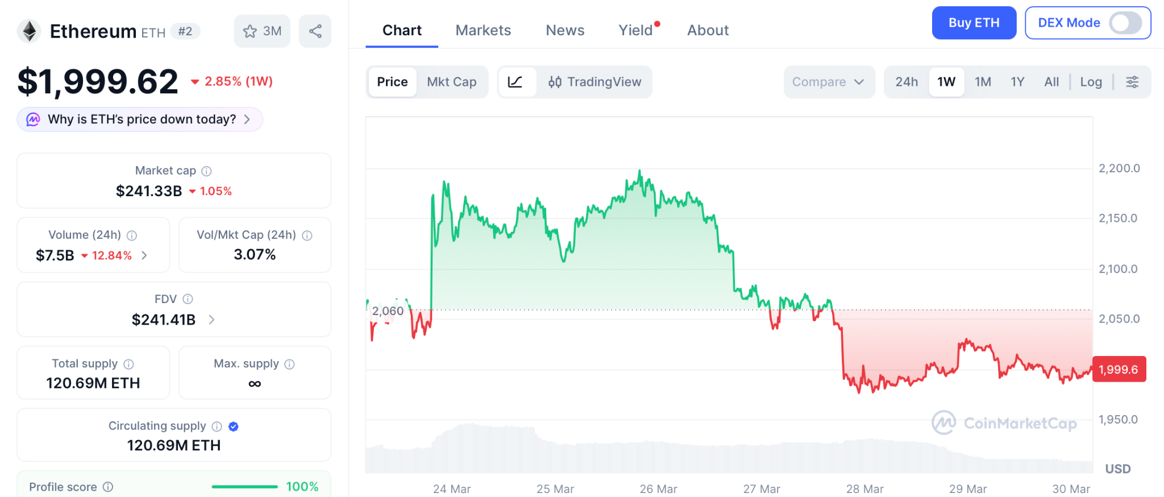Switch to the Markets tab
Screen dimensions: 1164x497
(483, 30)
